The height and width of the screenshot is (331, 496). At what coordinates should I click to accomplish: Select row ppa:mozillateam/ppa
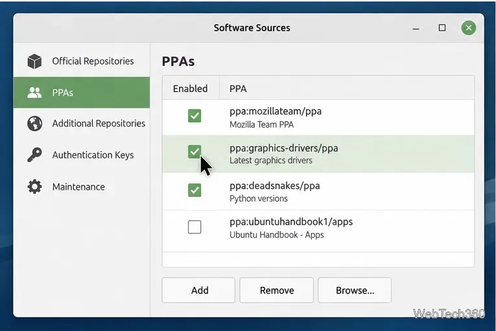click(x=318, y=118)
